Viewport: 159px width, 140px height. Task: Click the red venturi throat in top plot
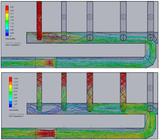50,62
